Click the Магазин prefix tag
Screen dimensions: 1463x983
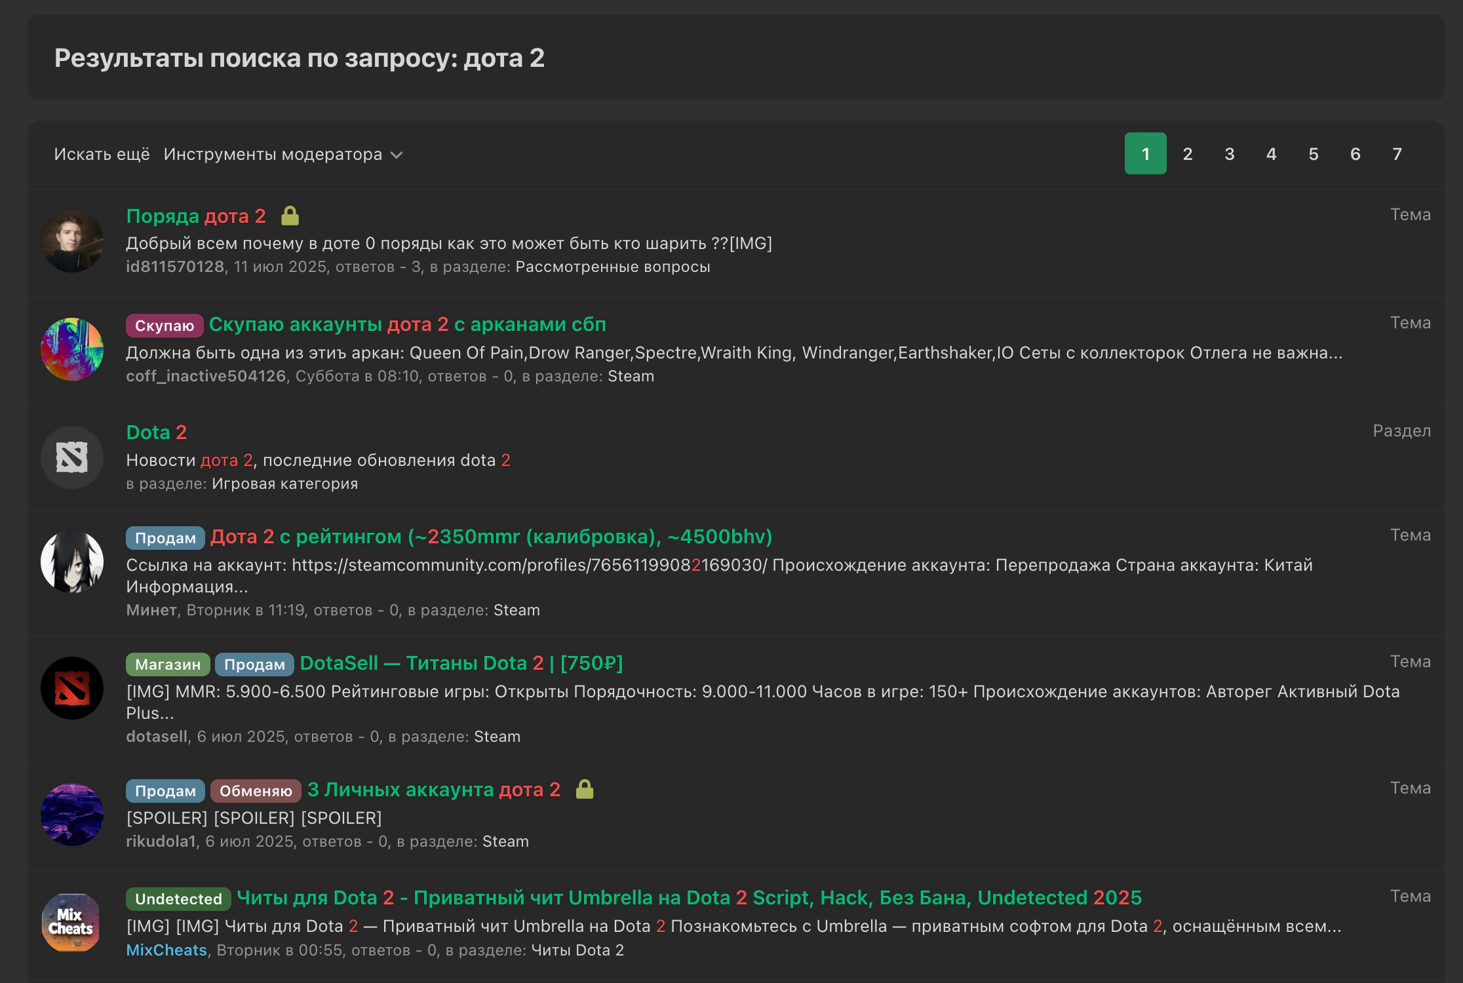(x=168, y=665)
